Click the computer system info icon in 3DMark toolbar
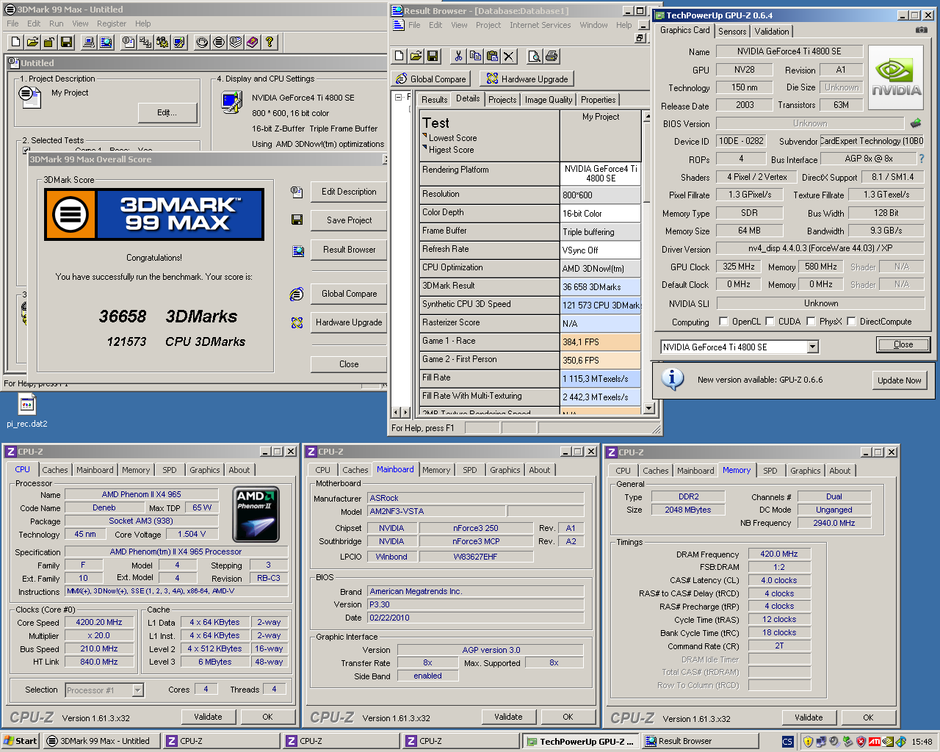This screenshot has height=752, width=940. [89, 43]
